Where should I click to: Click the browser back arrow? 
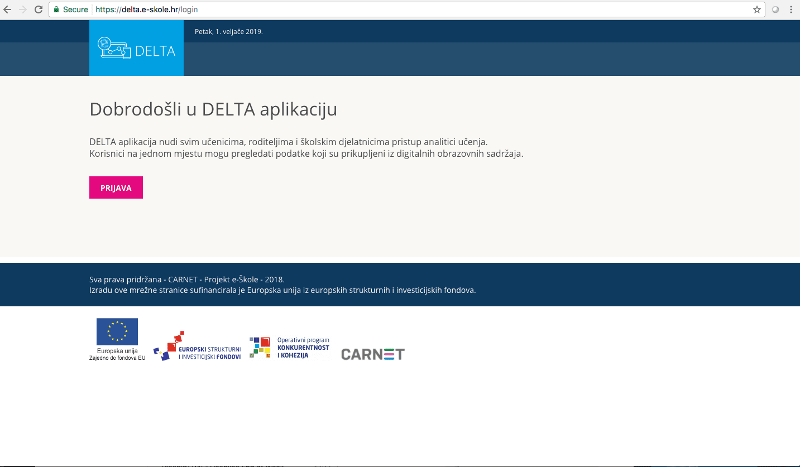(7, 9)
